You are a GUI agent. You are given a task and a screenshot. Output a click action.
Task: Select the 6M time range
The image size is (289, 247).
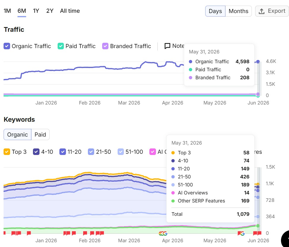[22, 11]
